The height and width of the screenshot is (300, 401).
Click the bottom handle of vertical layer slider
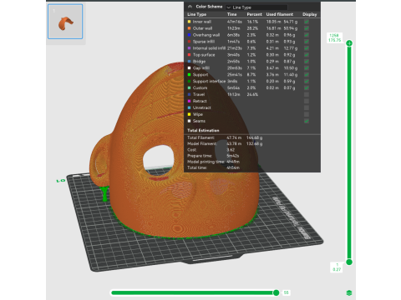click(349, 262)
